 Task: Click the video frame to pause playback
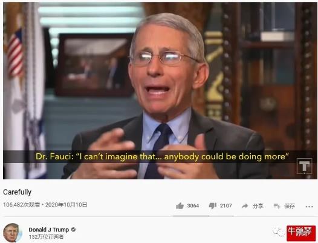[x=160, y=91]
